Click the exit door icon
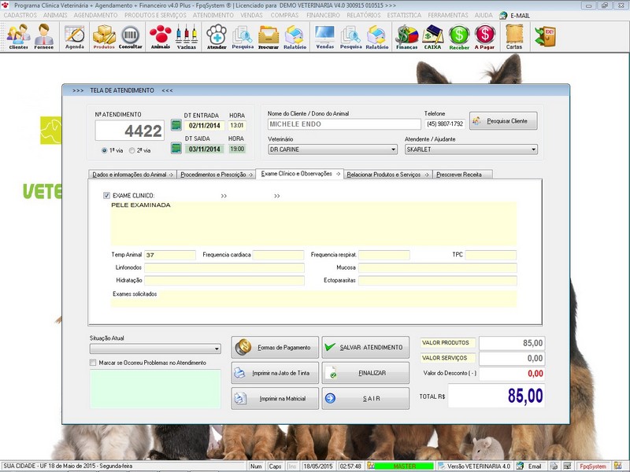This screenshot has height=472, width=630. tap(545, 36)
